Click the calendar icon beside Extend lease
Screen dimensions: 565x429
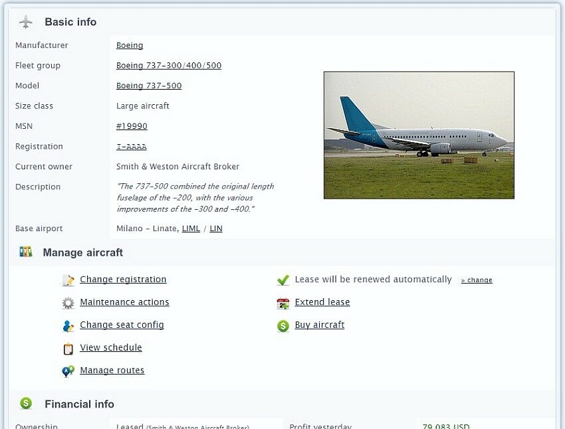pos(283,303)
